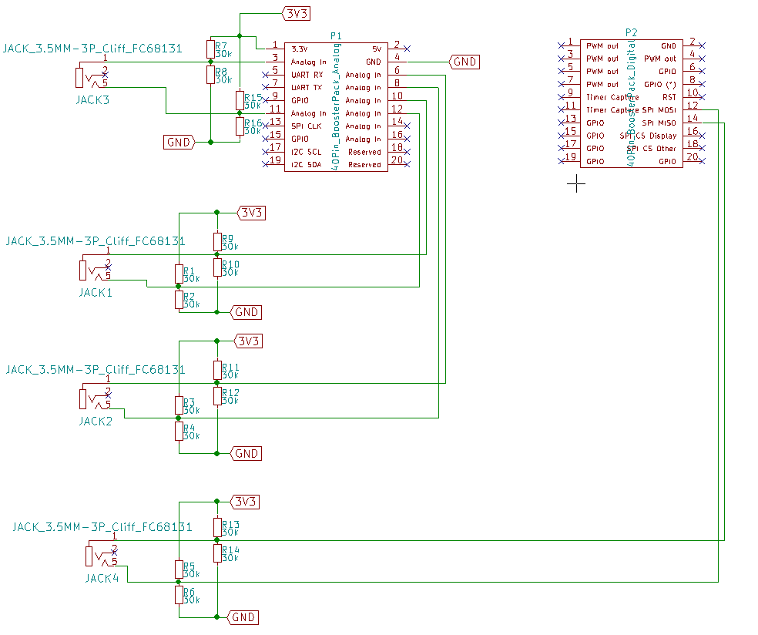Select resistor R15 symbol
This screenshot has height=635, width=758.
pos(240,100)
